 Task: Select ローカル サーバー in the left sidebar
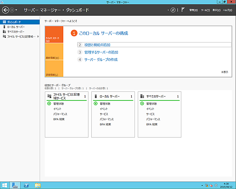tap(16, 27)
